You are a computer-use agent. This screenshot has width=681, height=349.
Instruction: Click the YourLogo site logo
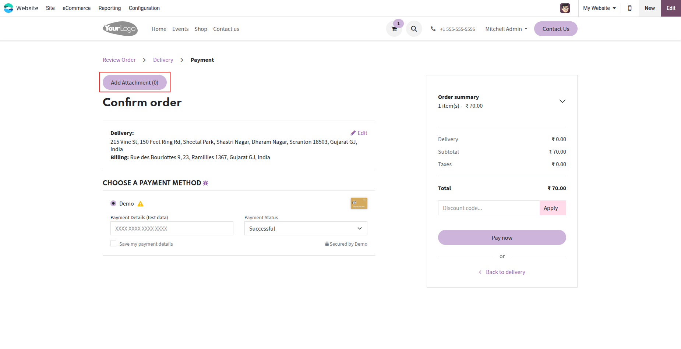120,29
